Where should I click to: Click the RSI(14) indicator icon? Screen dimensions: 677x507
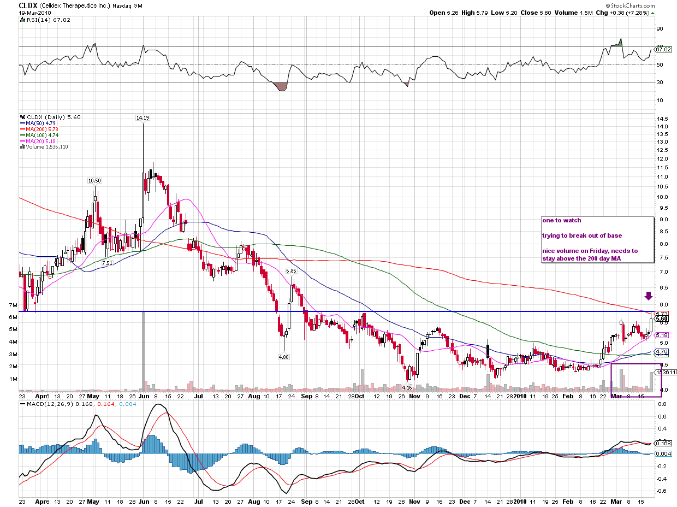pos(22,20)
